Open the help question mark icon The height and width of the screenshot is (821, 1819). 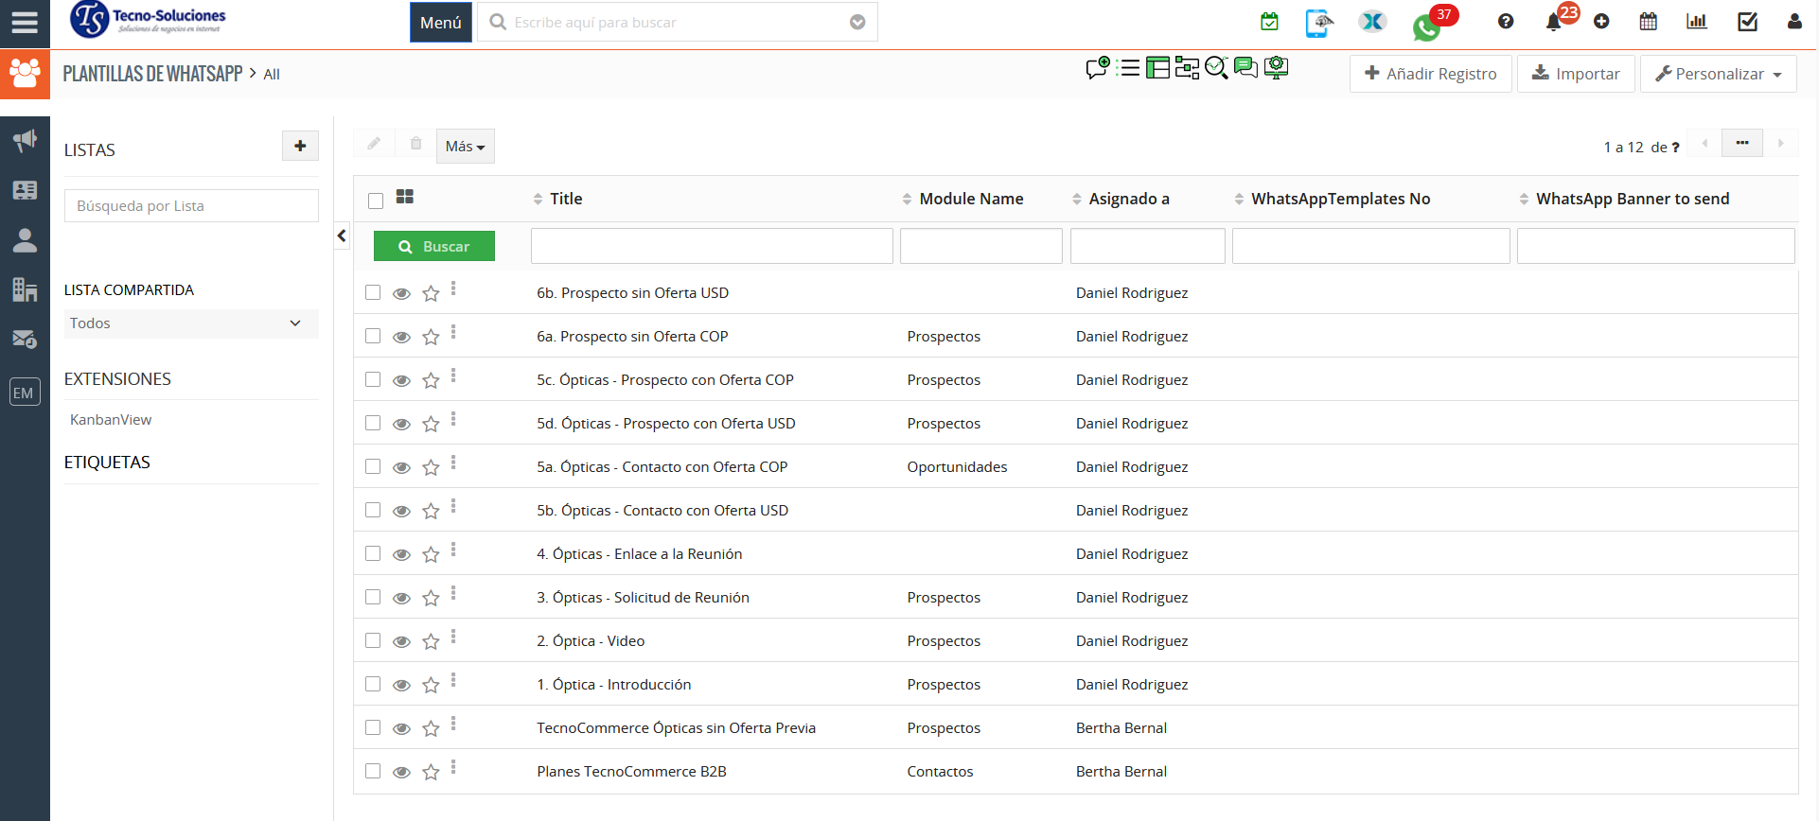(x=1505, y=22)
